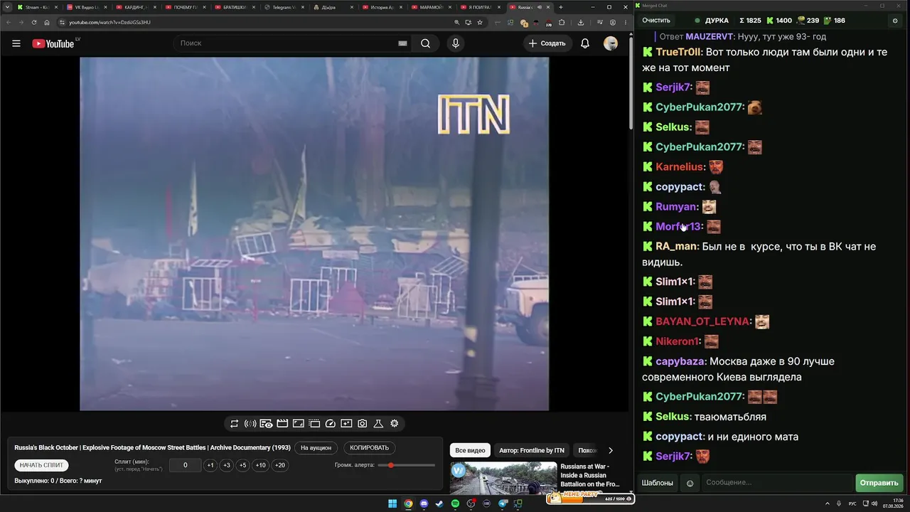Toggle loop icon in player toolbar
The image size is (910, 512).
pyautogui.click(x=234, y=424)
